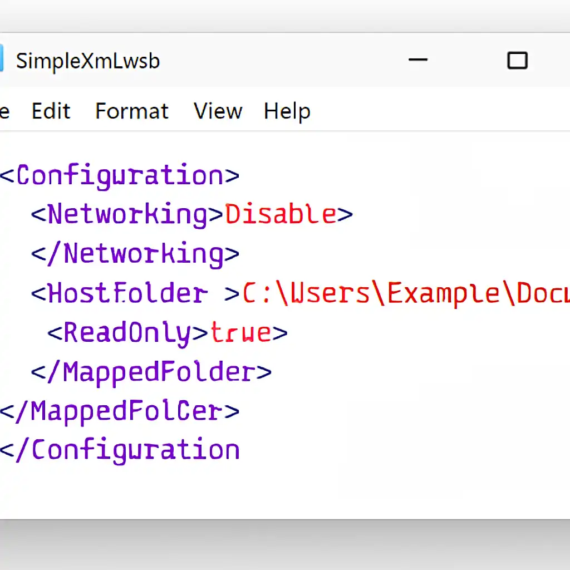Click the ReadOnly tag text

(127, 333)
